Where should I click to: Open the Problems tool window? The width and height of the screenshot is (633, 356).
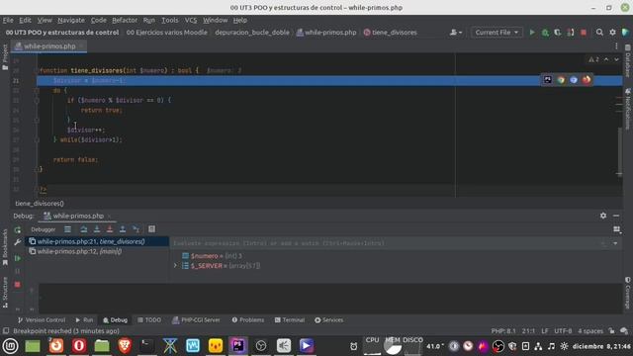[248, 319]
